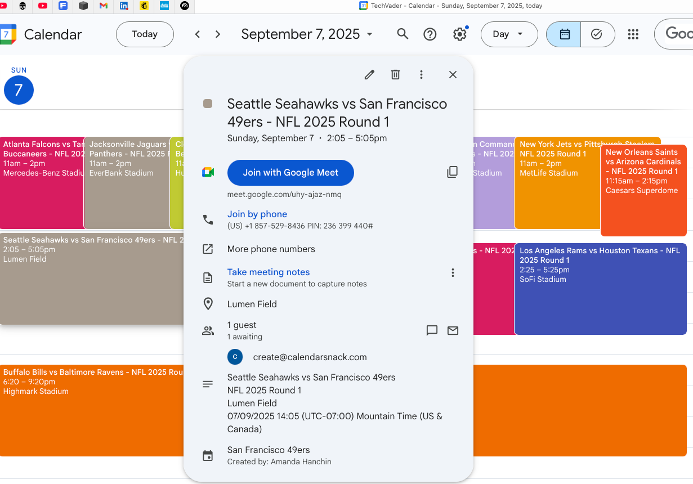Screen dimensions: 693x484
Task: Click the Lumen Field location pin icon
Action: 208,304
